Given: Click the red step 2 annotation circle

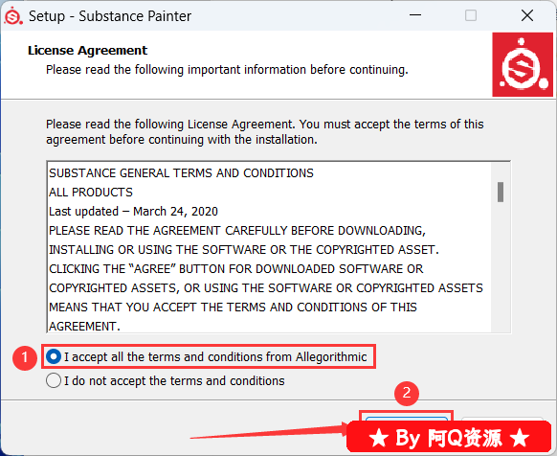Looking at the screenshot, I should click(407, 394).
